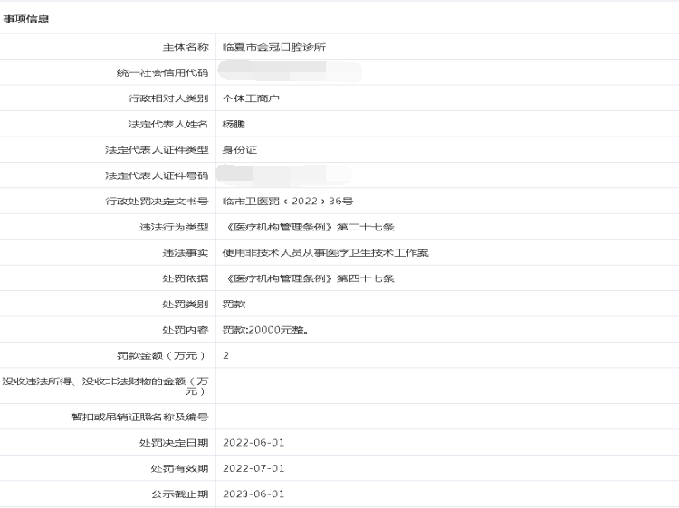Click the 事项信息 section header
Screen dimensions: 679x508
(x=26, y=18)
